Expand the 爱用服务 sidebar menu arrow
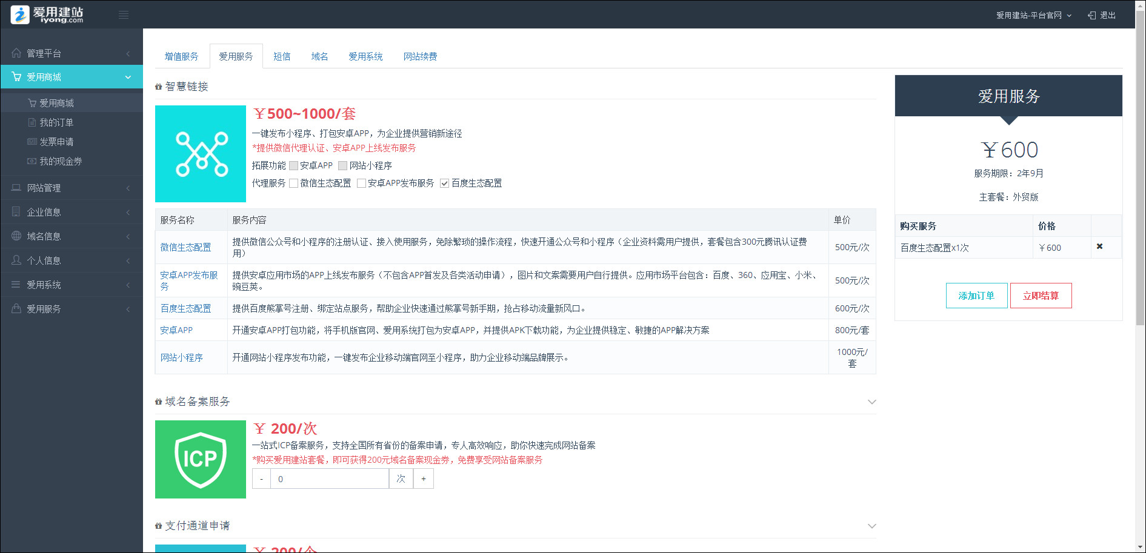Viewport: 1146px width, 553px height. (x=128, y=309)
